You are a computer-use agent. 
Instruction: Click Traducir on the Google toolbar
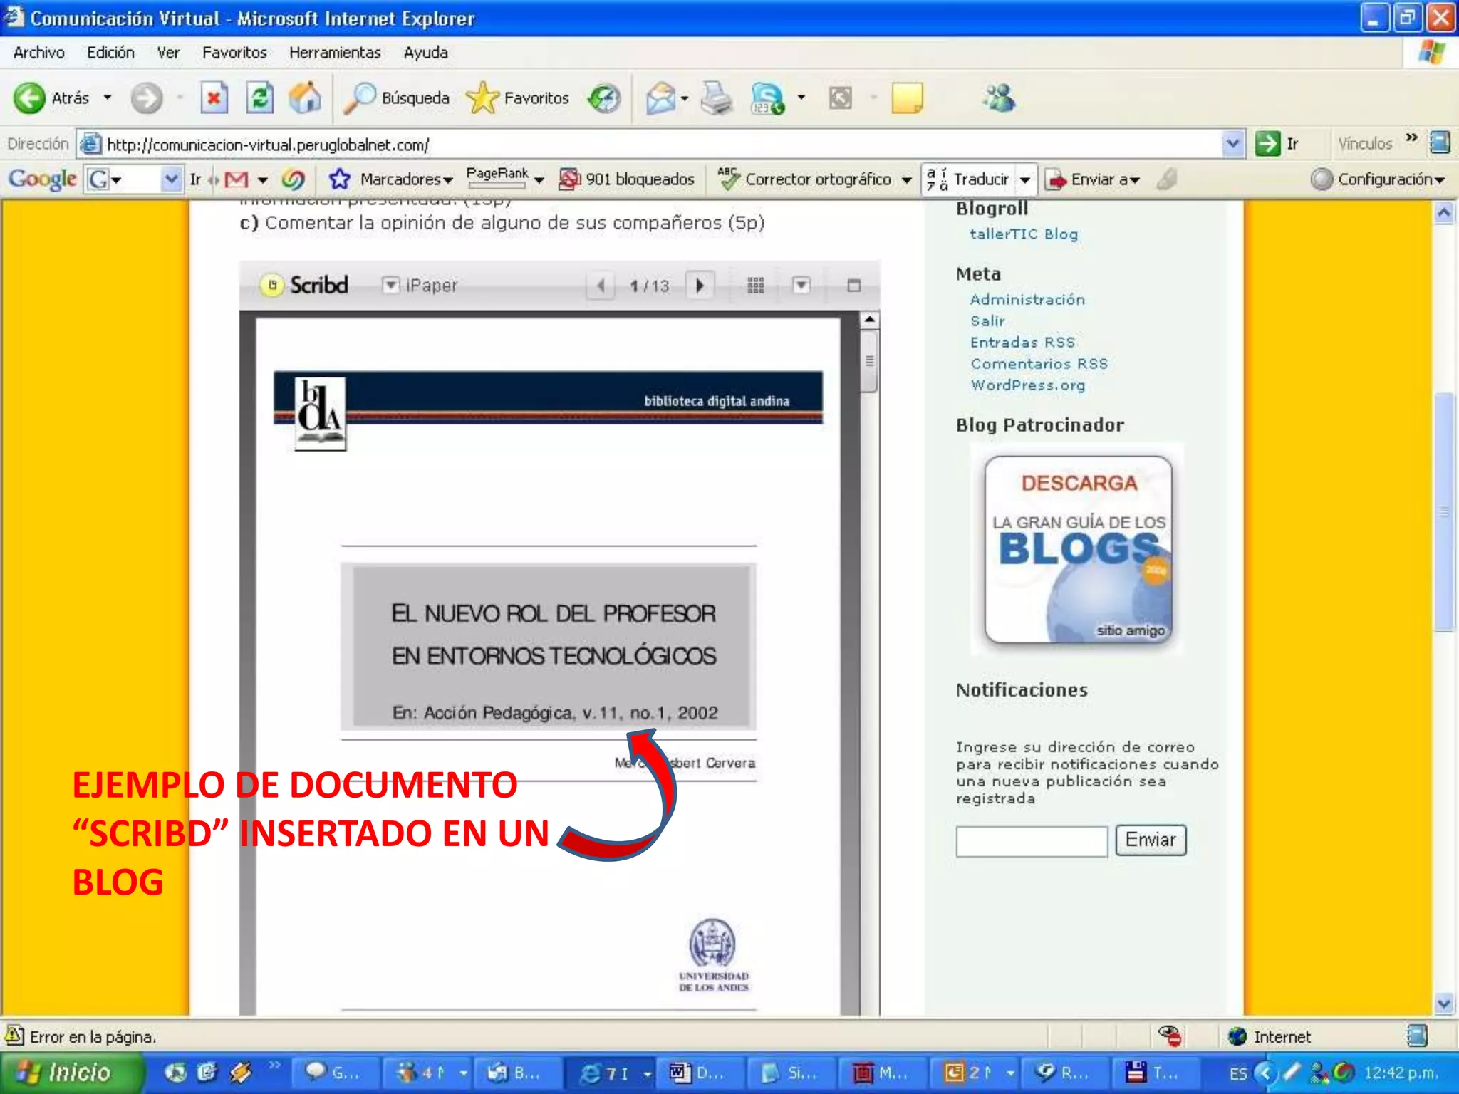(x=969, y=179)
